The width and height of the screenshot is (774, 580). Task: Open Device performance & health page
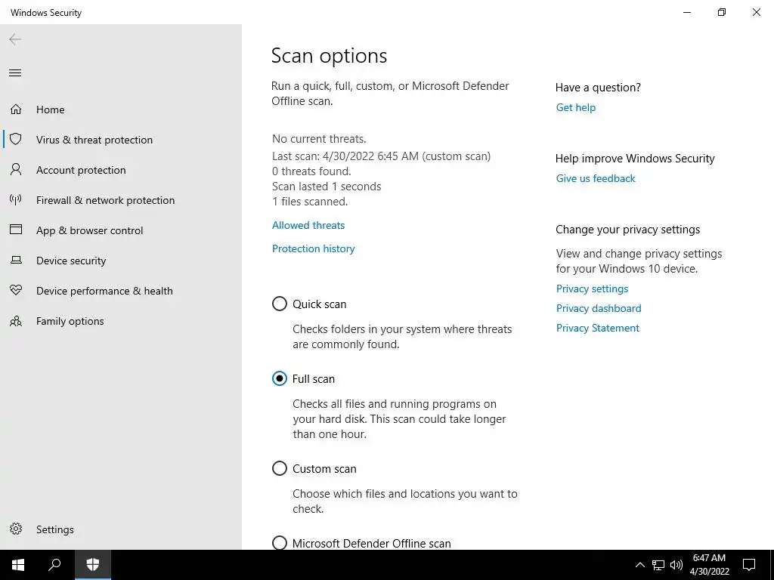click(x=104, y=291)
